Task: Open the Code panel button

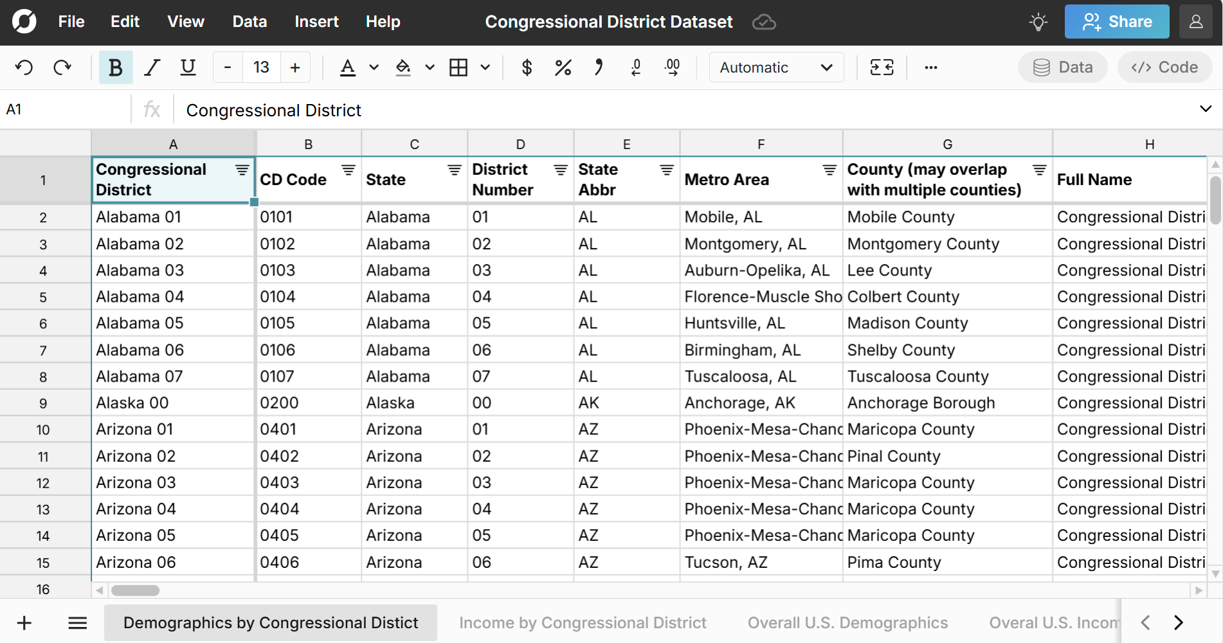Action: (1164, 67)
